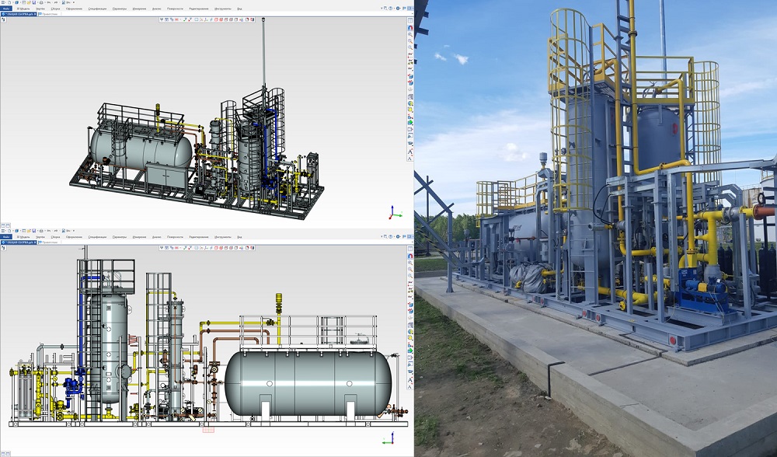
Task: Toggle magnet snapping icon in isometric-view window
Action: pyautogui.click(x=410, y=28)
